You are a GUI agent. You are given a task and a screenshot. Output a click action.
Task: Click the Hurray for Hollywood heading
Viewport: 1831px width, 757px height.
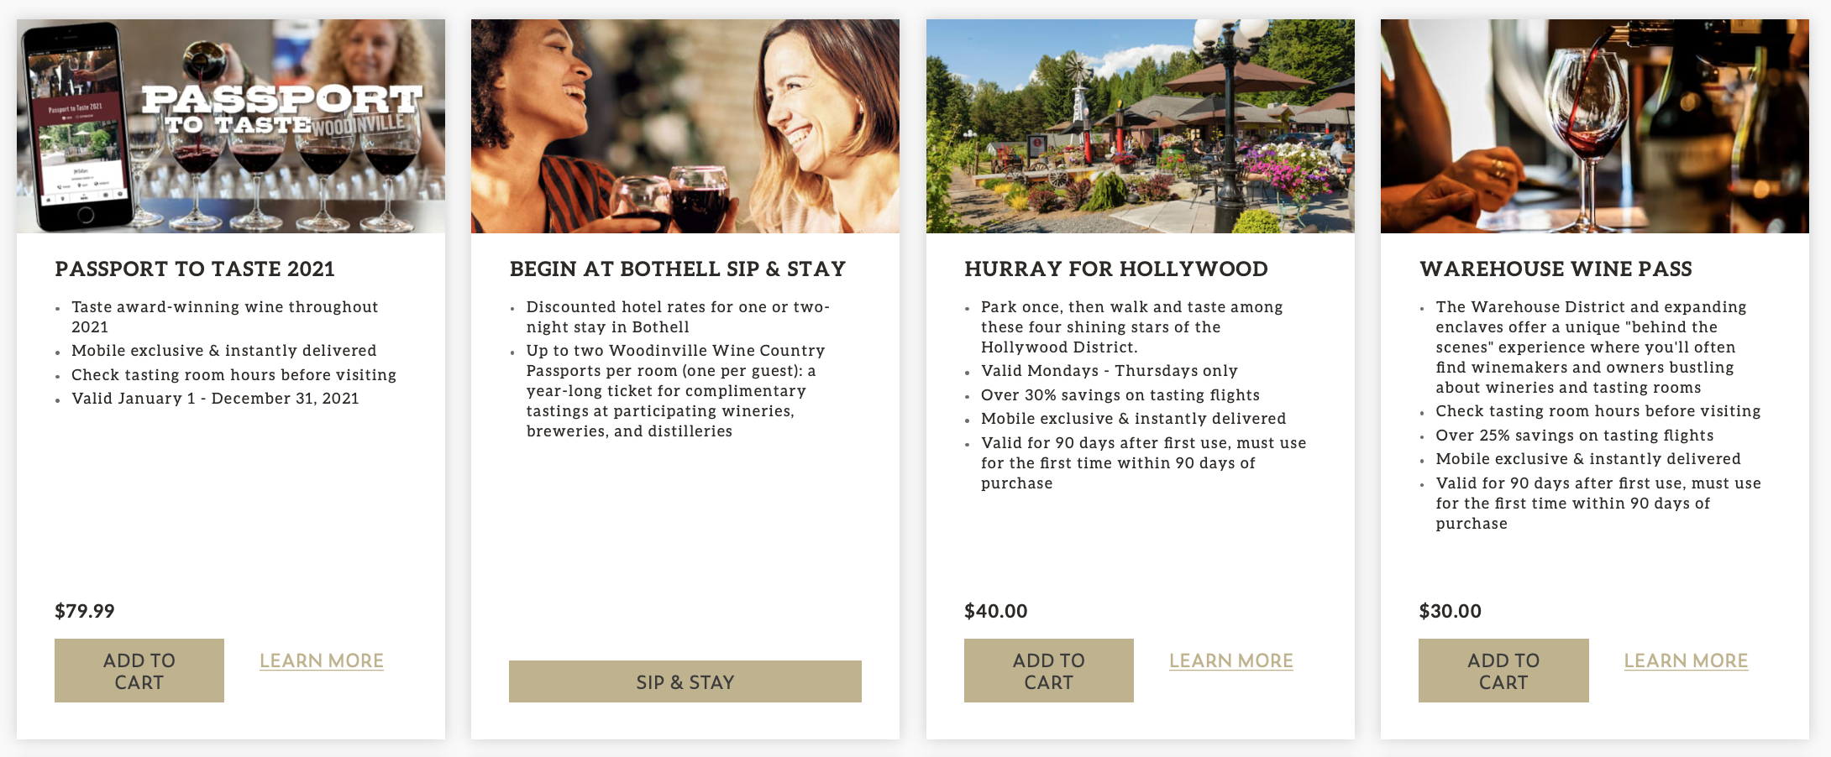1116,269
